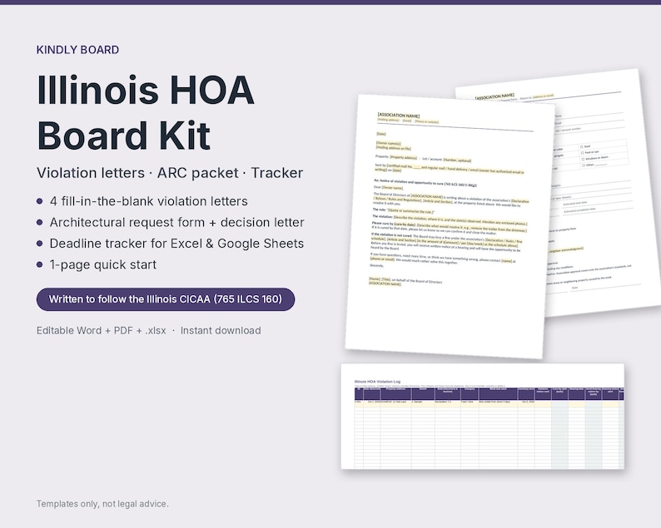Open the violation letter page preview

pyautogui.click(x=449, y=226)
